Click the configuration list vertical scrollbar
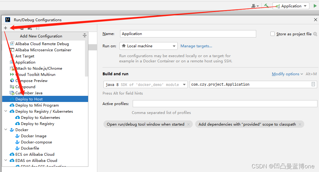 pyautogui.click(x=87, y=58)
